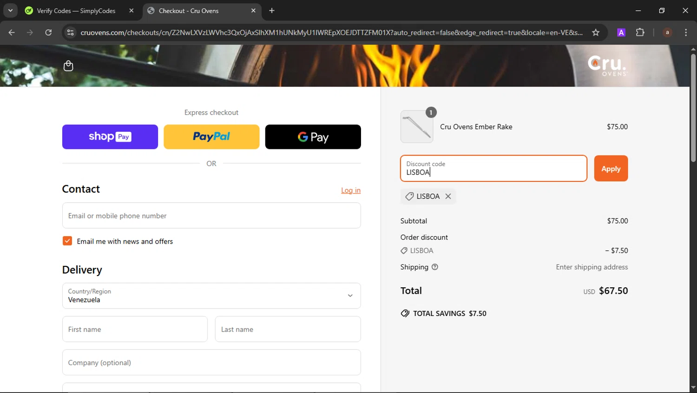Click the browser forward arrow
The image size is (697, 393).
[30, 32]
